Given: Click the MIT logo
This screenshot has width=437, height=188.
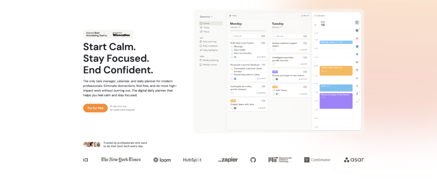Looking at the screenshot, I should point(280,160).
